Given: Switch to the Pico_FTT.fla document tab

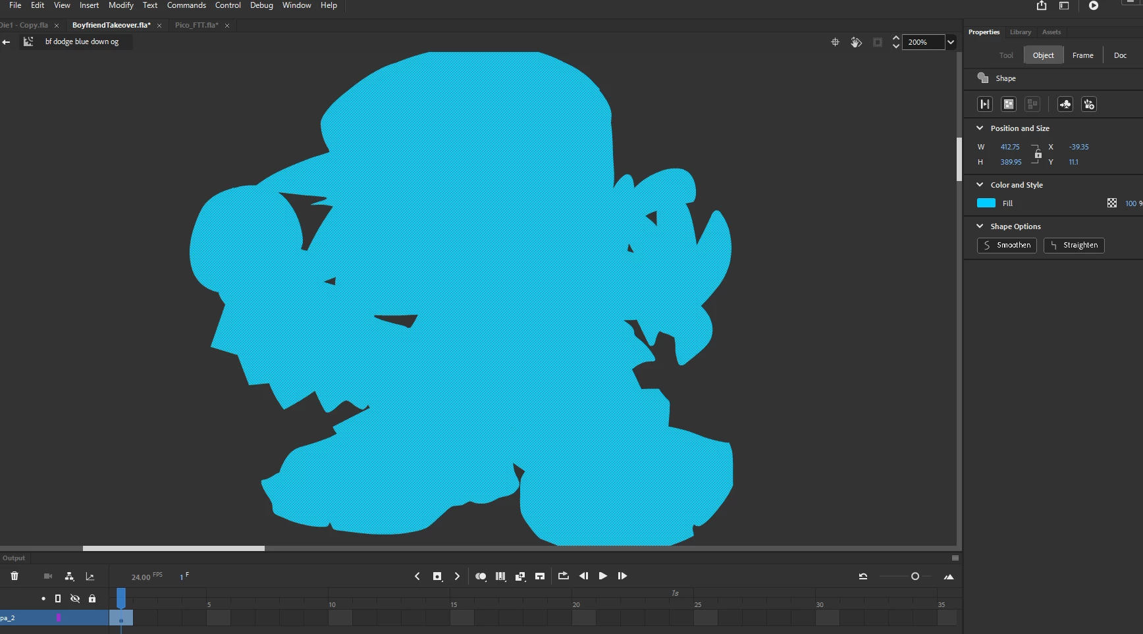Looking at the screenshot, I should (x=196, y=25).
